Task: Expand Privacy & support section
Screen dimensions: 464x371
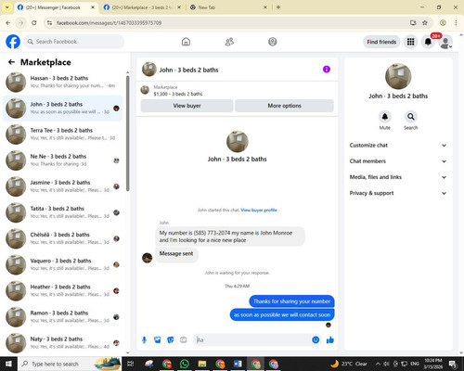Action: (398, 193)
